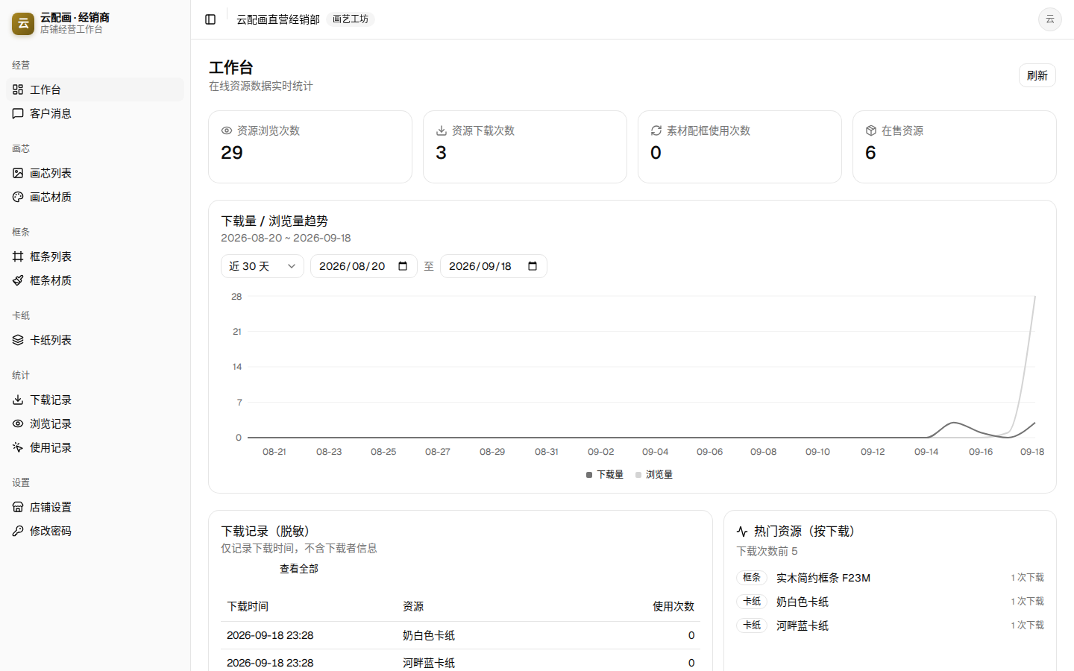Click start date field 2026/08/20
This screenshot has height=671, width=1074.
pyautogui.click(x=364, y=266)
